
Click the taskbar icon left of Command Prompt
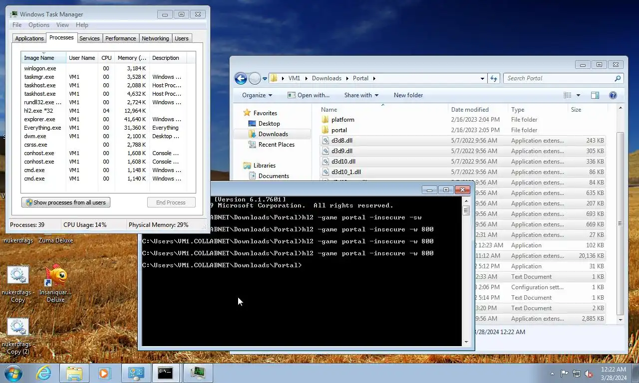(135, 373)
